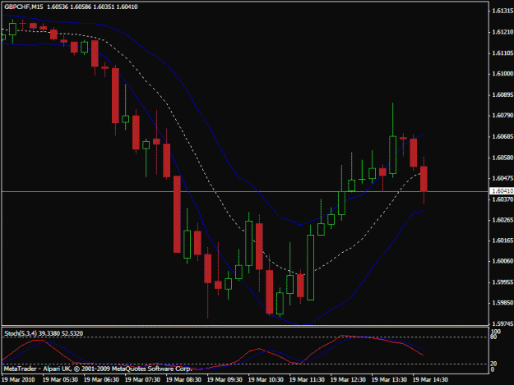Click price level 1.60475 on the scale
The image size is (514, 385).
[x=502, y=178]
